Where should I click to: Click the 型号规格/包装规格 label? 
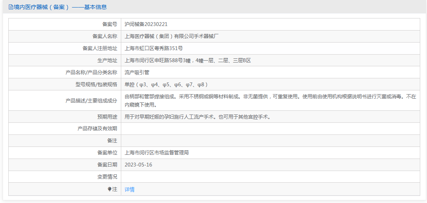pos(96,84)
